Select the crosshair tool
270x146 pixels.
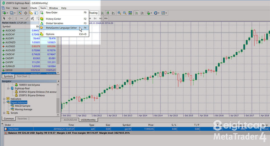[x=10, y=18]
